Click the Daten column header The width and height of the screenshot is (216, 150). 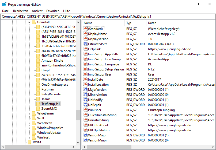click(x=181, y=23)
